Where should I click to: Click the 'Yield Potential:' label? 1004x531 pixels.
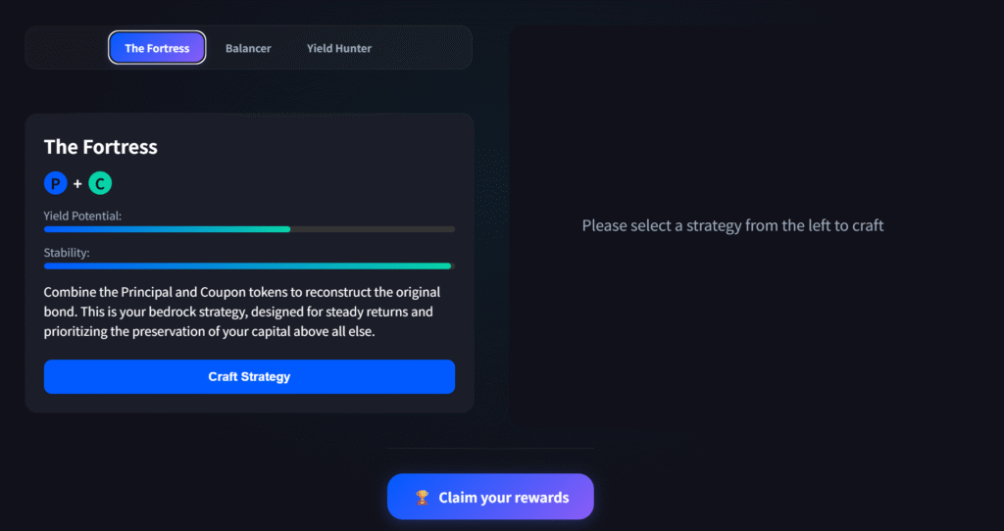(82, 215)
